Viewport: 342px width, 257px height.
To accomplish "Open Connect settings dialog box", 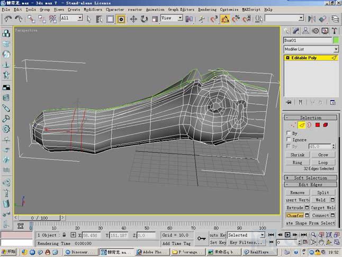I will 332,216.
